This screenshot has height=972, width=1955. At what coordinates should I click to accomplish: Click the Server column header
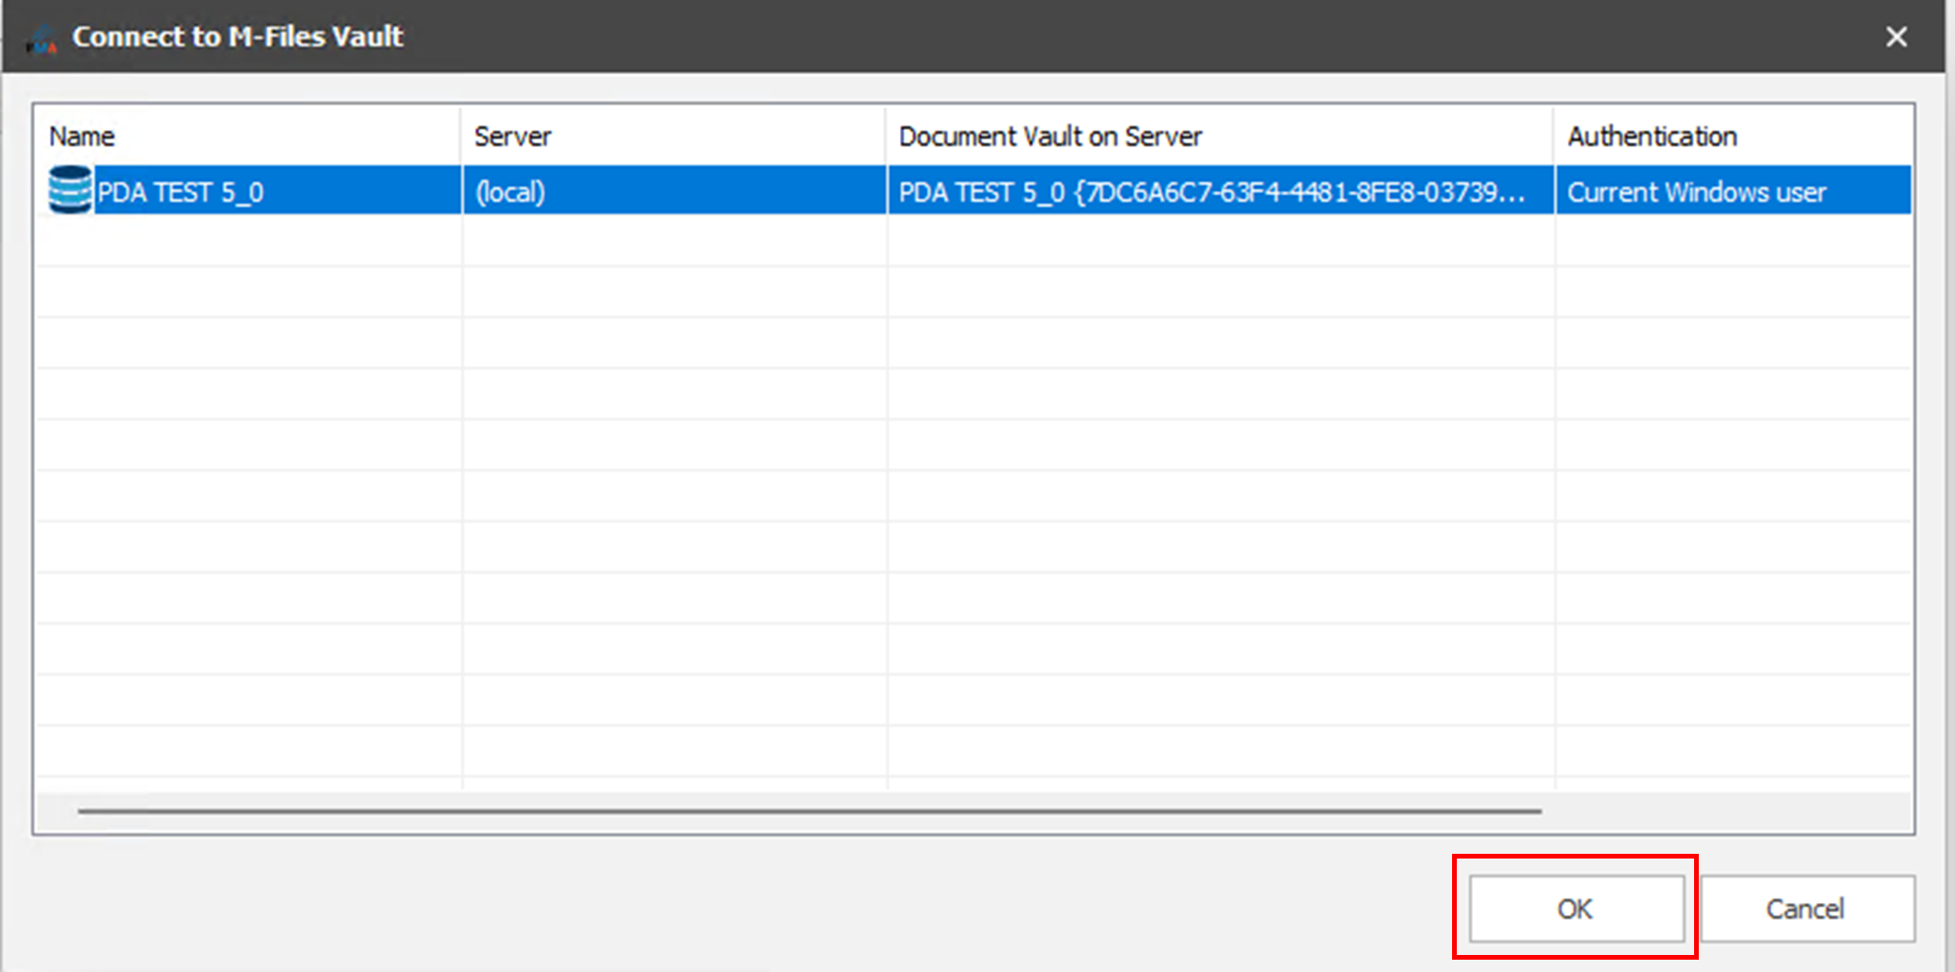[512, 137]
